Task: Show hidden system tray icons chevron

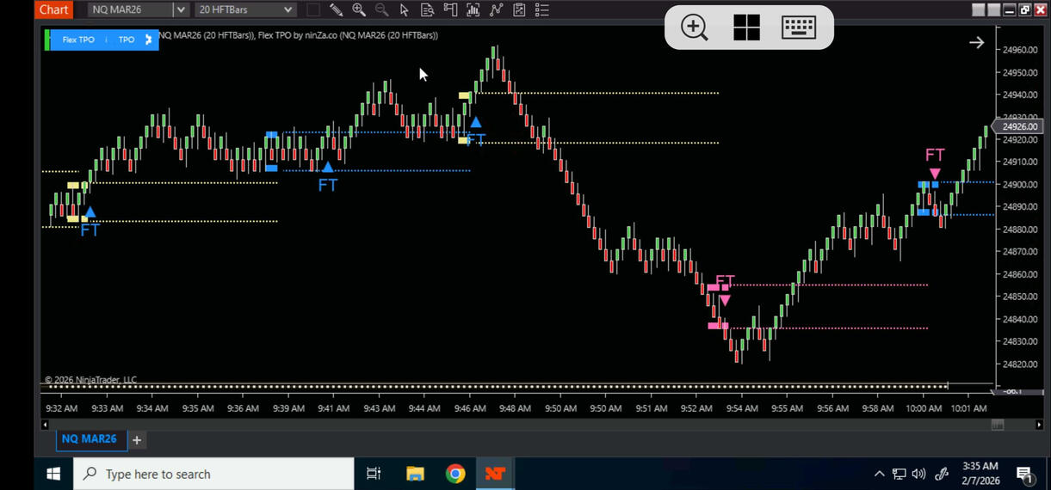Action: pos(879,474)
